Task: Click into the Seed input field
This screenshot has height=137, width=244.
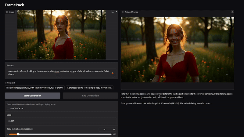Action: coord(62,121)
